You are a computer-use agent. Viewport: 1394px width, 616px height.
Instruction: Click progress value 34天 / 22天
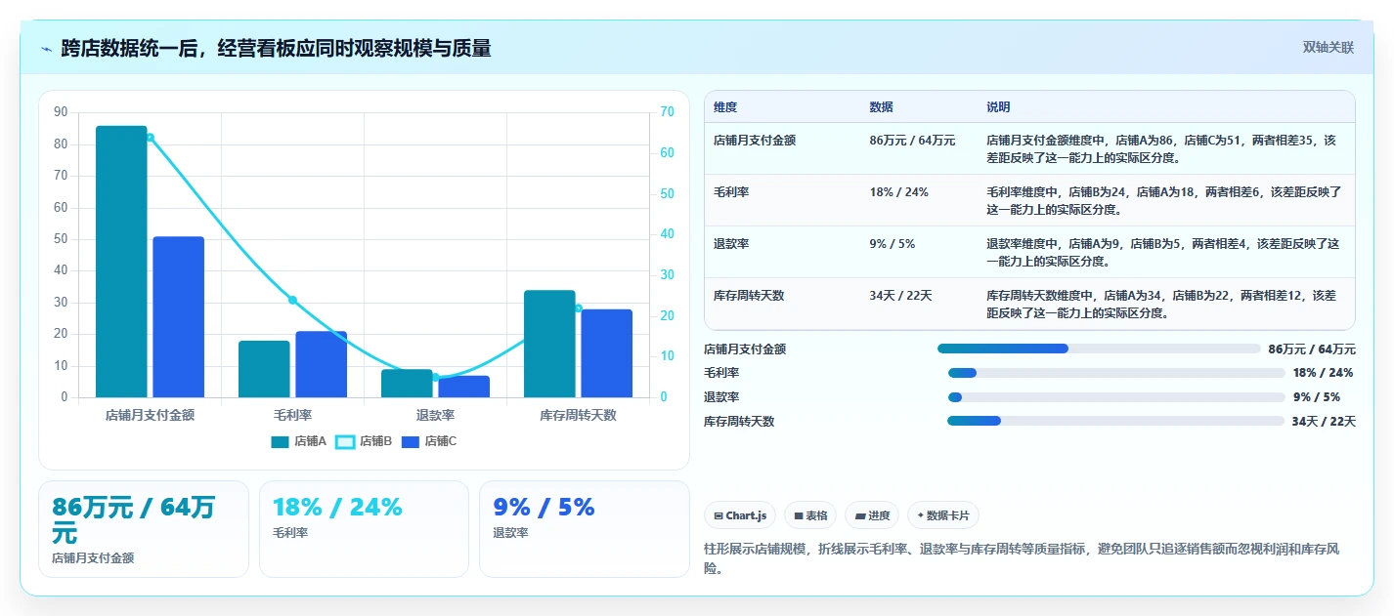click(x=1324, y=422)
